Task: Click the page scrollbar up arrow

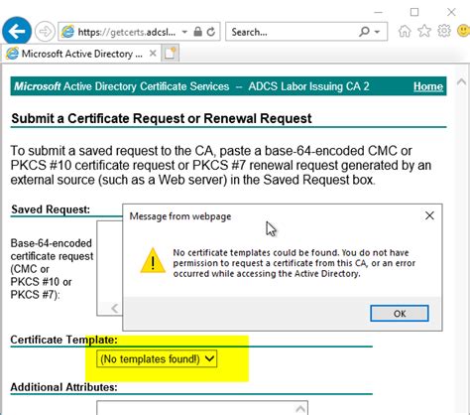Action: (461, 81)
